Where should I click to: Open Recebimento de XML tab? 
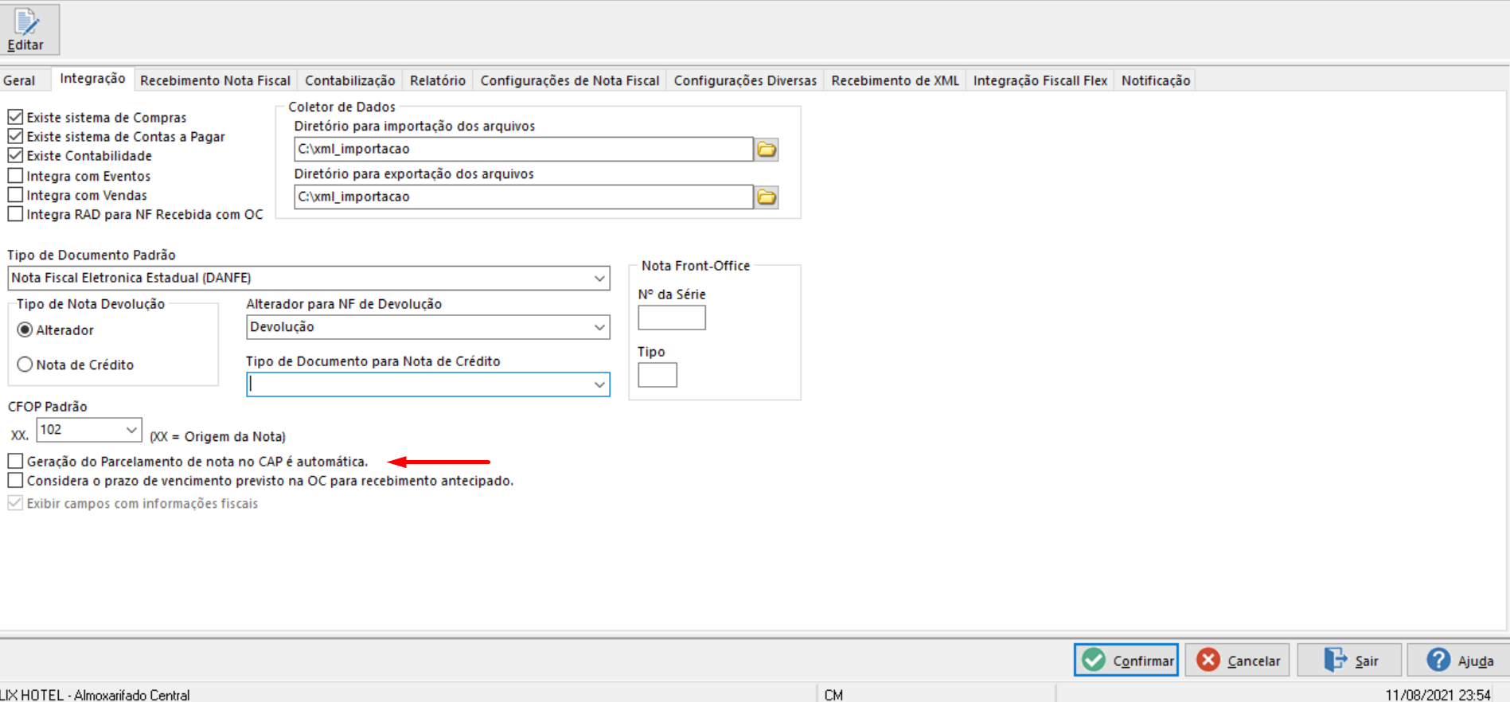point(895,80)
